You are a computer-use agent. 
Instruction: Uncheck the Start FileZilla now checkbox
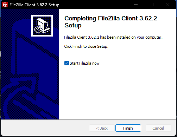pyautogui.click(x=67, y=63)
